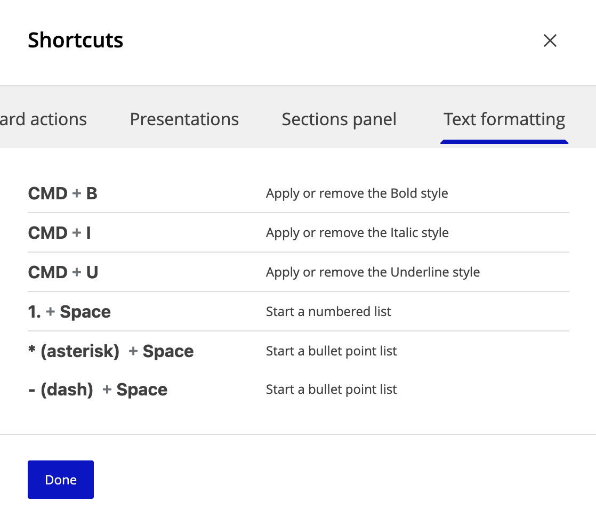This screenshot has width=596, height=518.
Task: Click the 'CMD + B' shortcut text
Action: (63, 193)
